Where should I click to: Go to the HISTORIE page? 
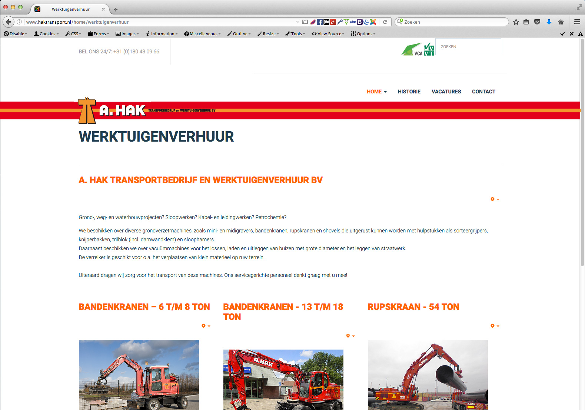click(x=409, y=92)
